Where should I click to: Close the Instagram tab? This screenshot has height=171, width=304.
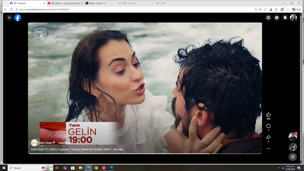(158, 3)
